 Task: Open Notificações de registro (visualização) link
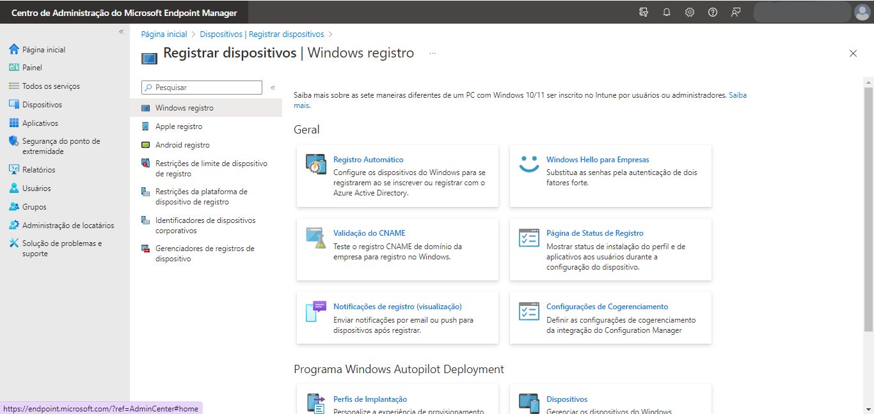pos(397,307)
